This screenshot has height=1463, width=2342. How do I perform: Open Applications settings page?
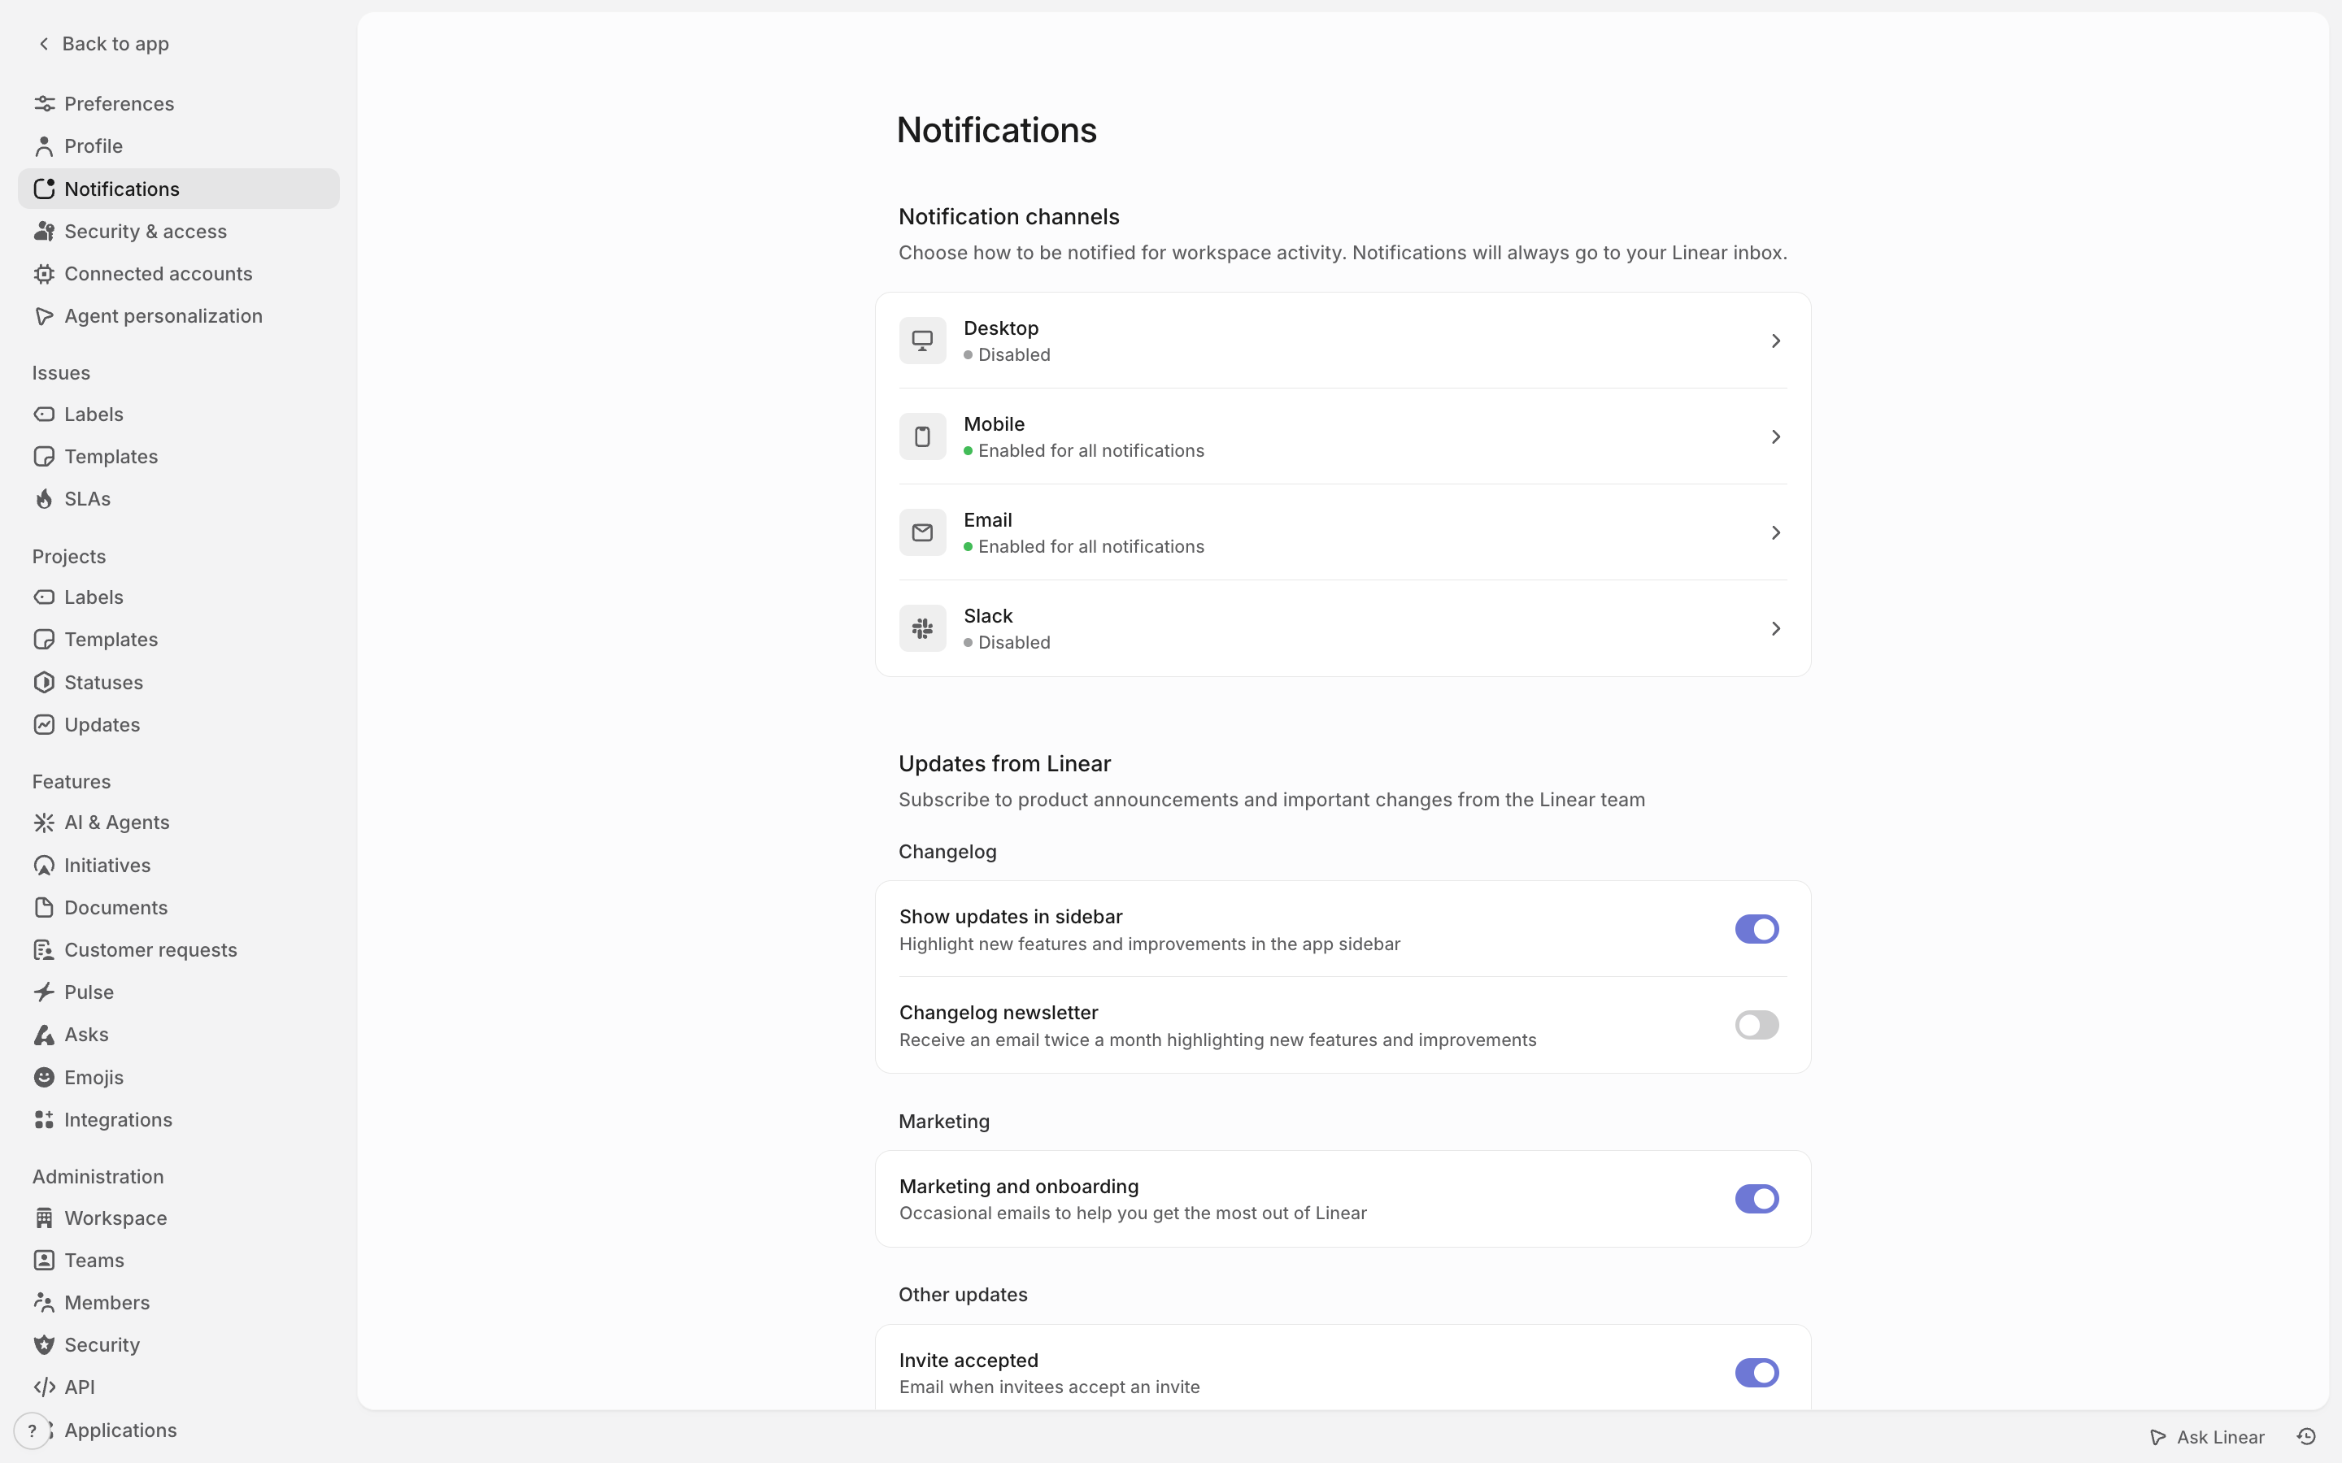pos(179,1430)
